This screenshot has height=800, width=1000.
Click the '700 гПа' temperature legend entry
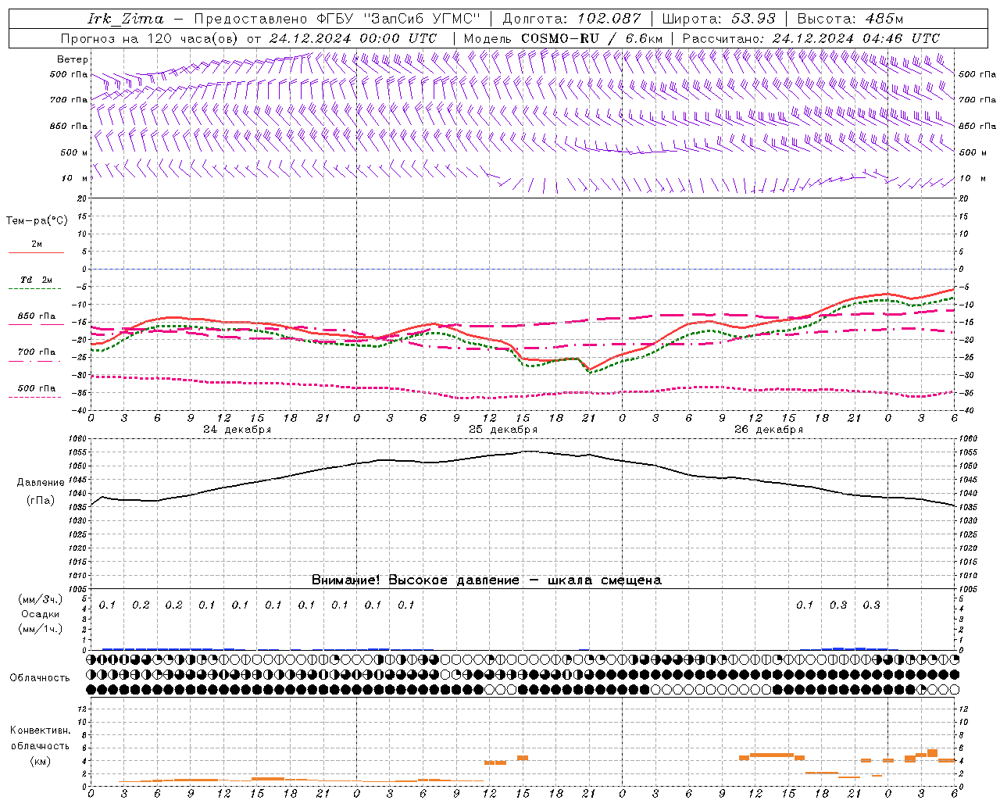36,352
